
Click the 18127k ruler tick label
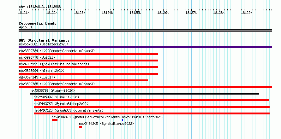pos(191,13)
